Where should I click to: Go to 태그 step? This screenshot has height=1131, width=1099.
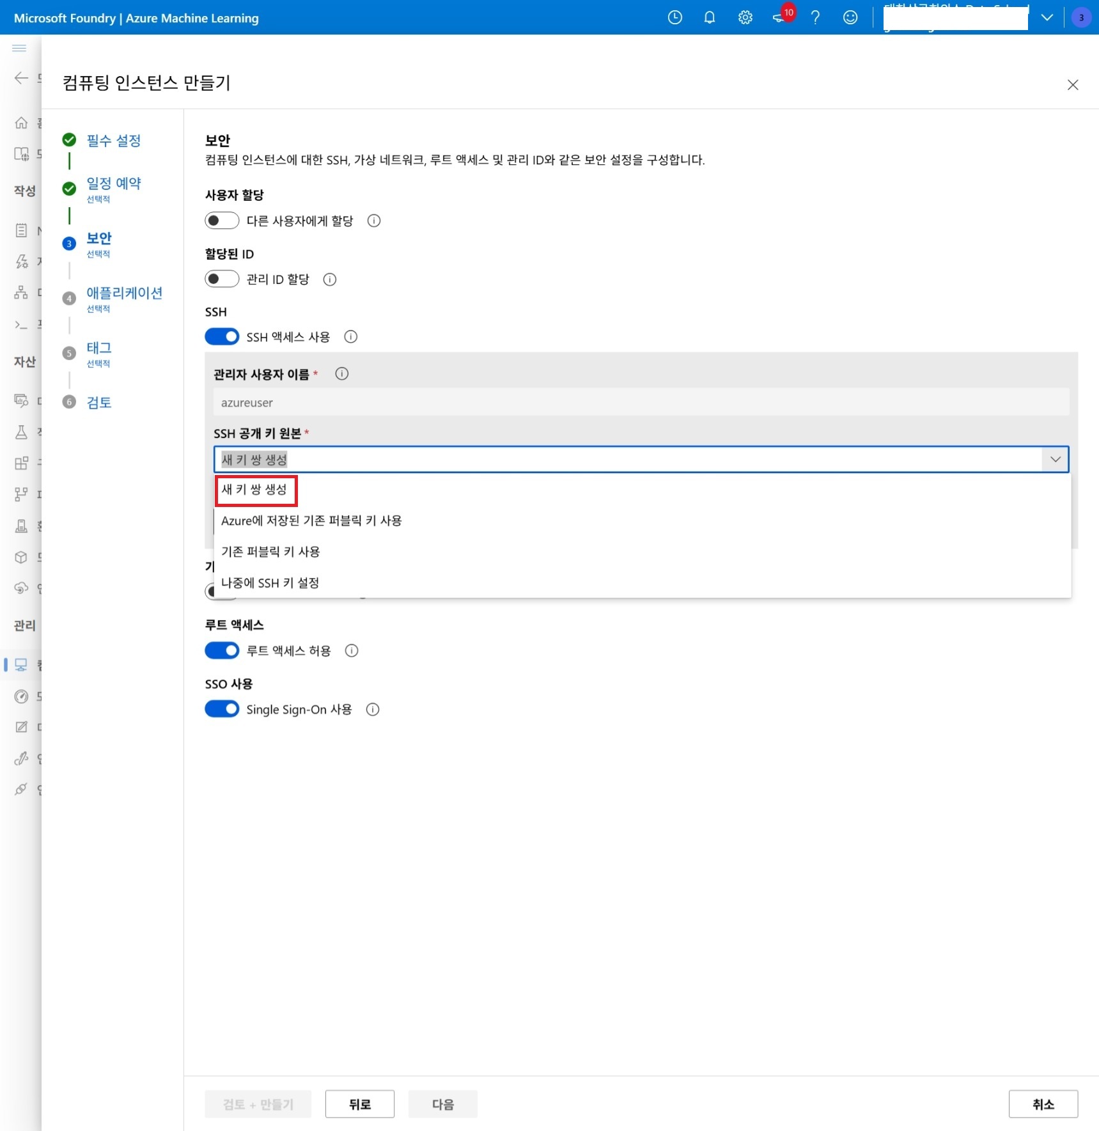click(99, 348)
